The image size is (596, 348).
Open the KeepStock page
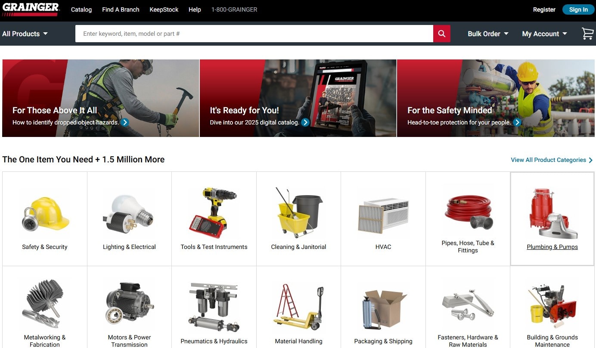(164, 9)
